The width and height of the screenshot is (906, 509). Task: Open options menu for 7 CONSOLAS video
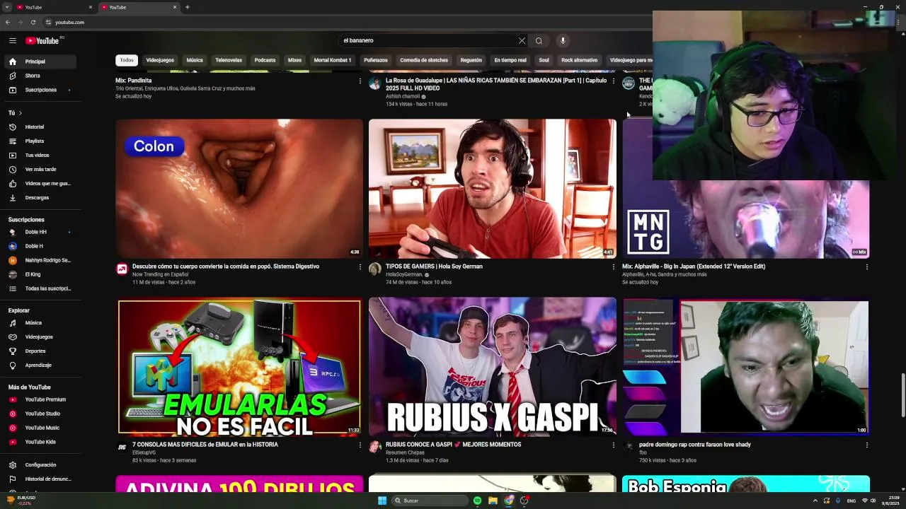360,445
